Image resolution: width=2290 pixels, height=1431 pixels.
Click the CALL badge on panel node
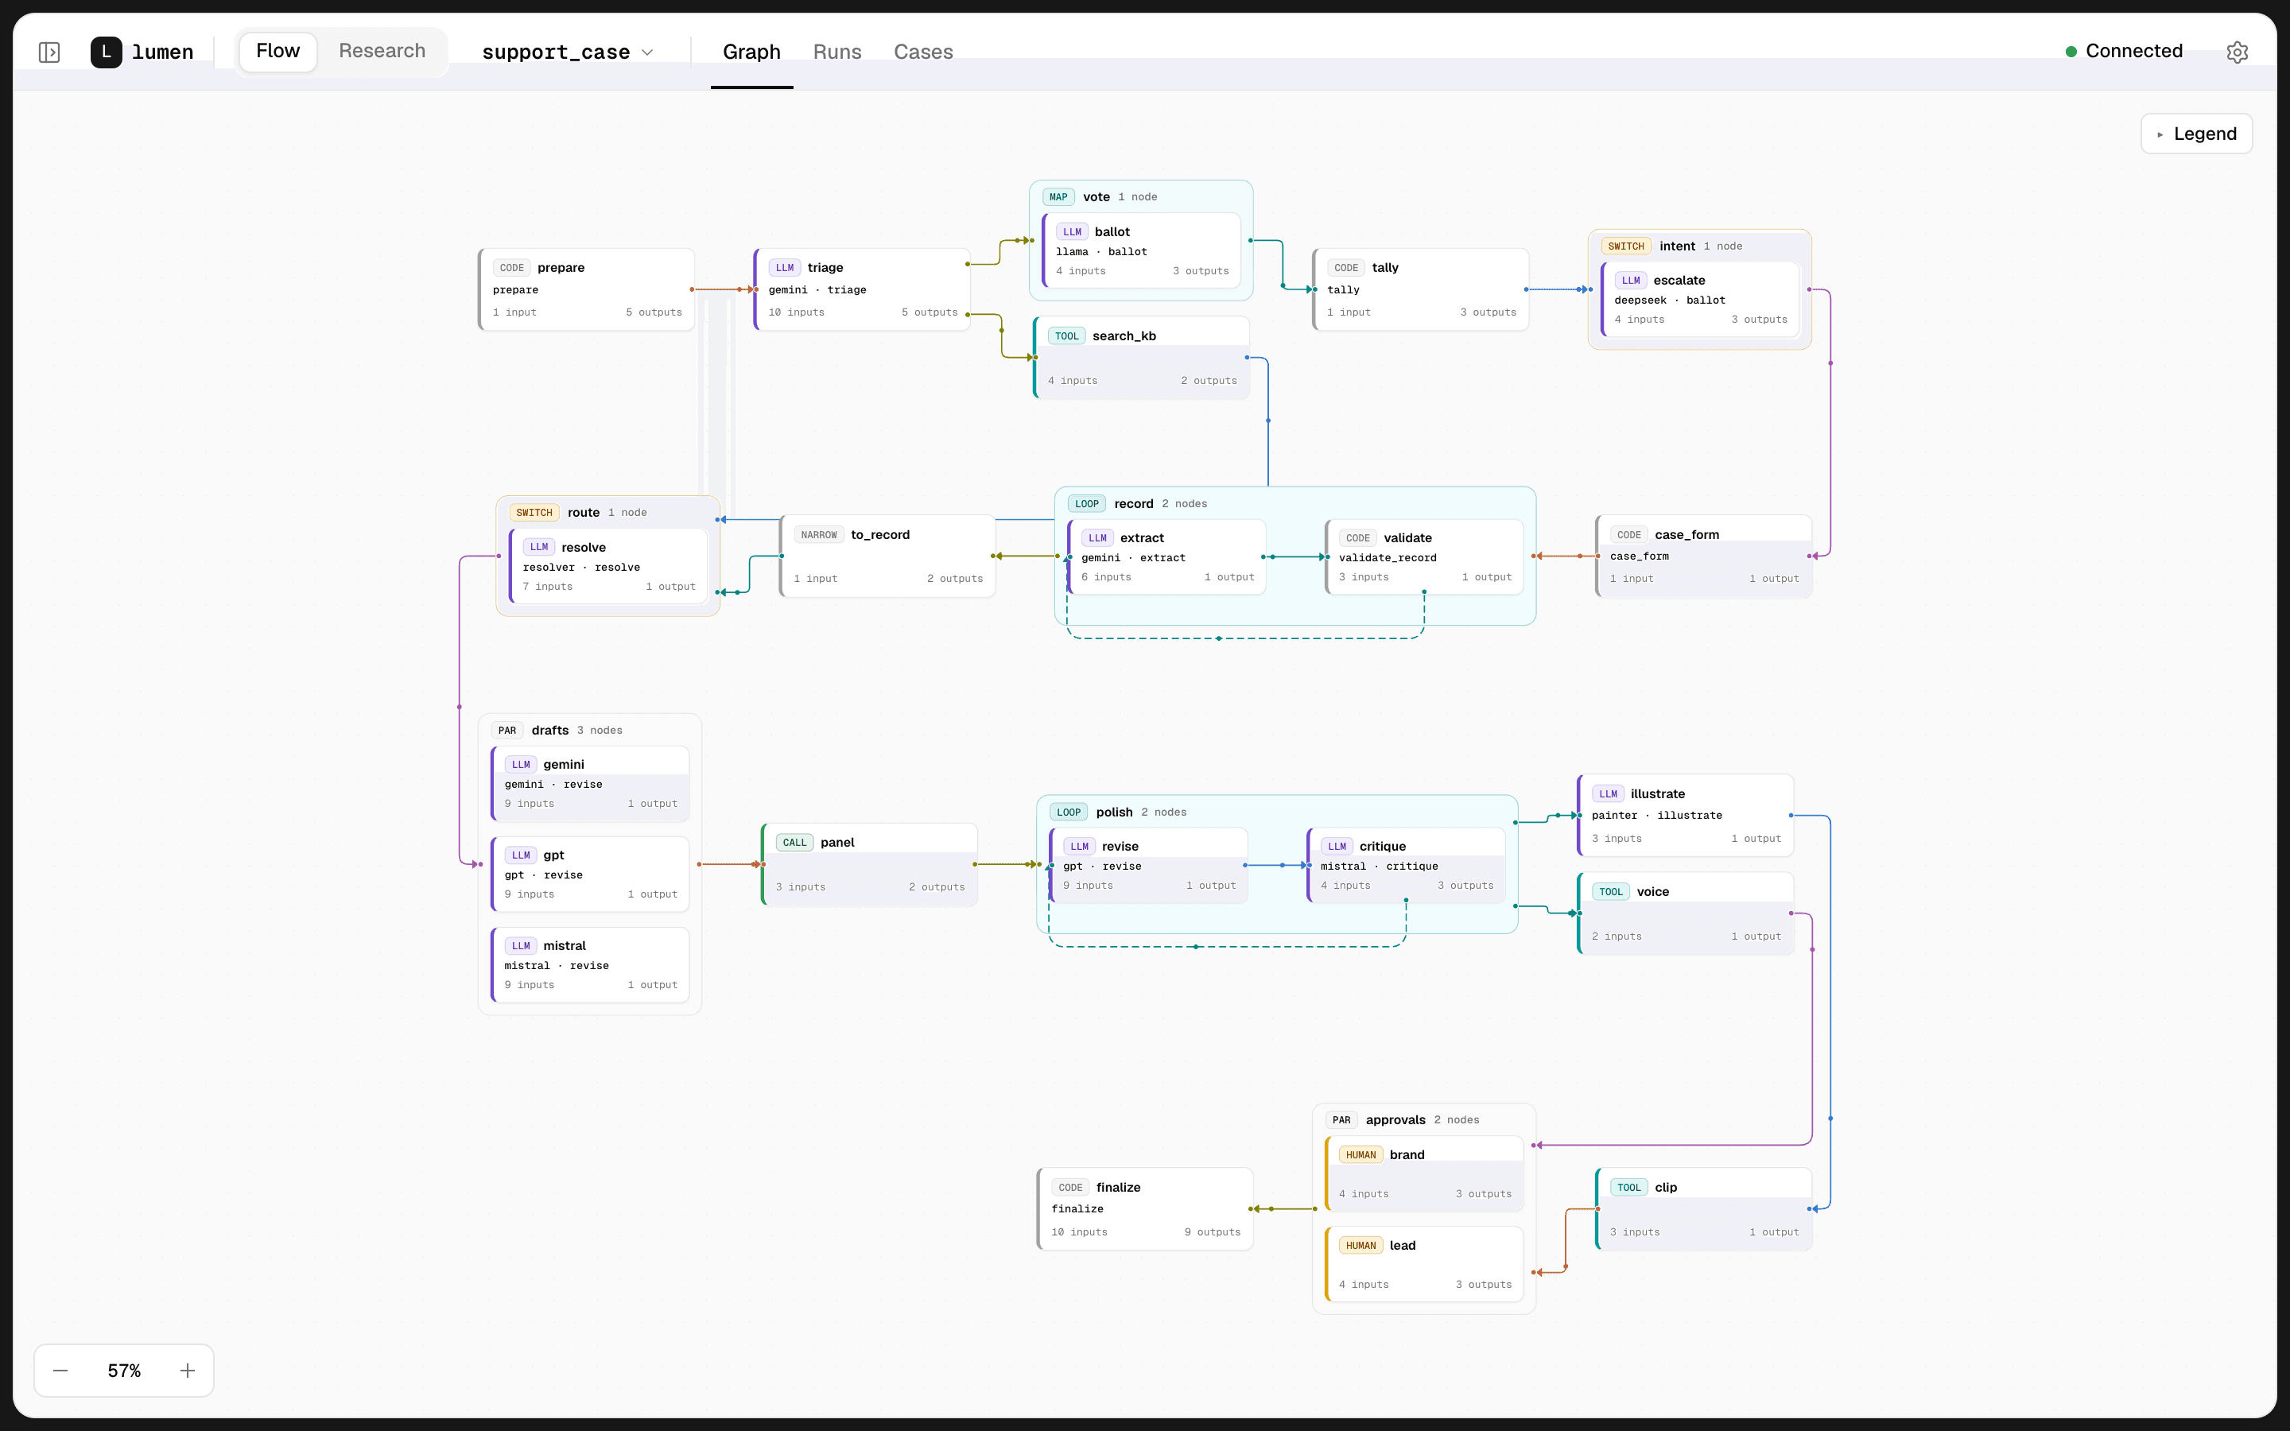click(x=795, y=843)
